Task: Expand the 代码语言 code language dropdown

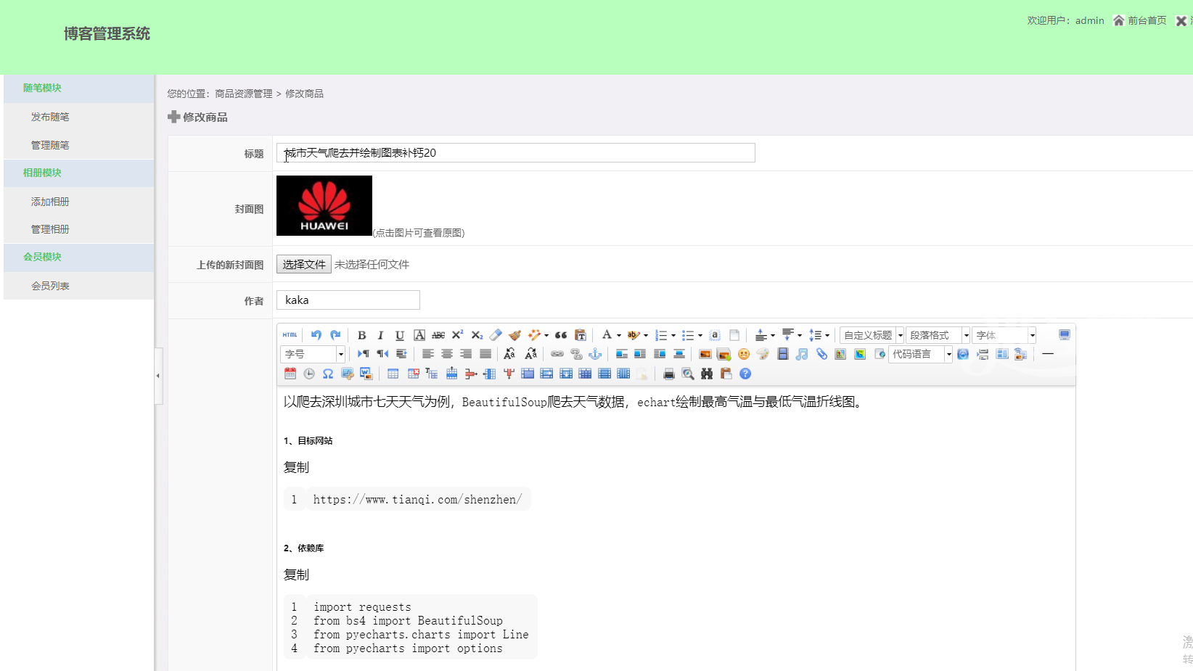Action: coord(948,354)
